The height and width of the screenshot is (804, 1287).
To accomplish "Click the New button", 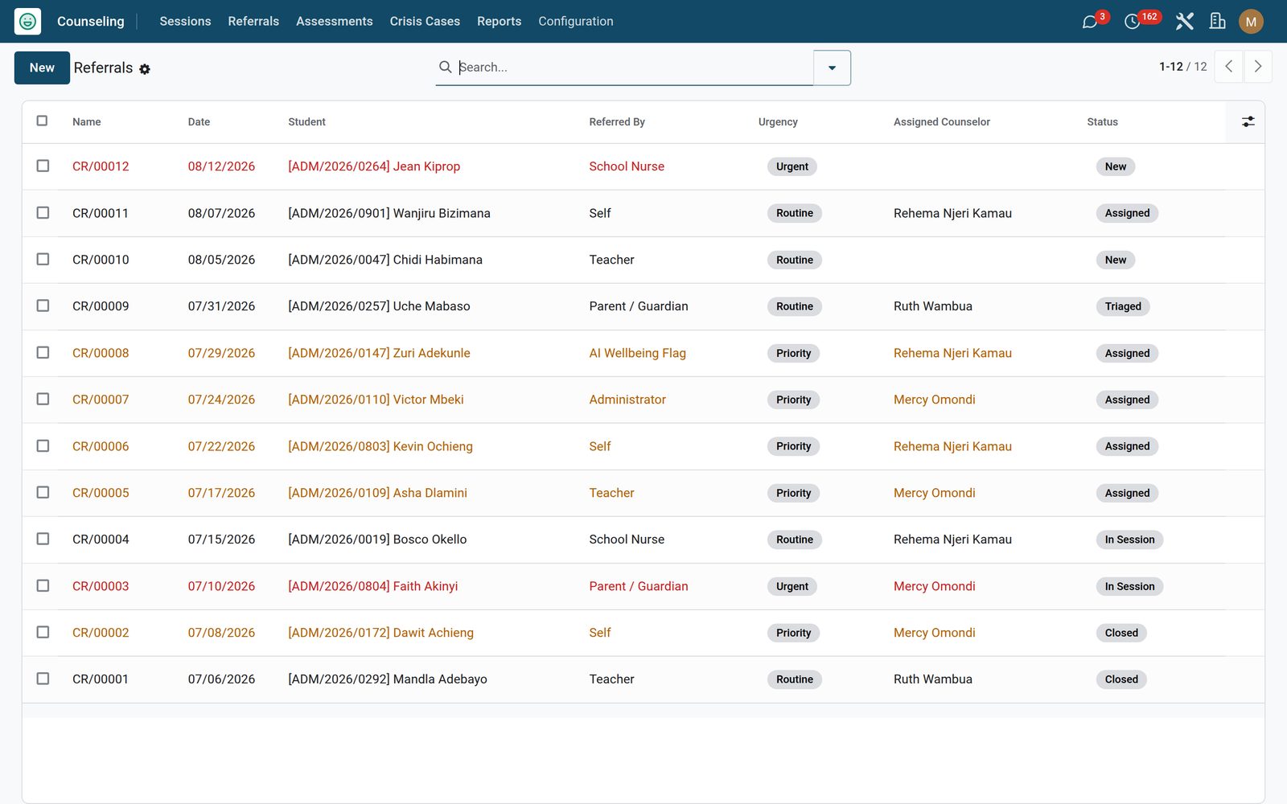I will click(x=42, y=68).
